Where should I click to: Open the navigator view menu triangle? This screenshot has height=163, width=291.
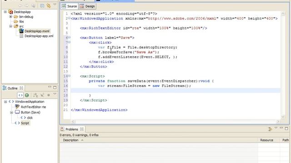[55, 5]
